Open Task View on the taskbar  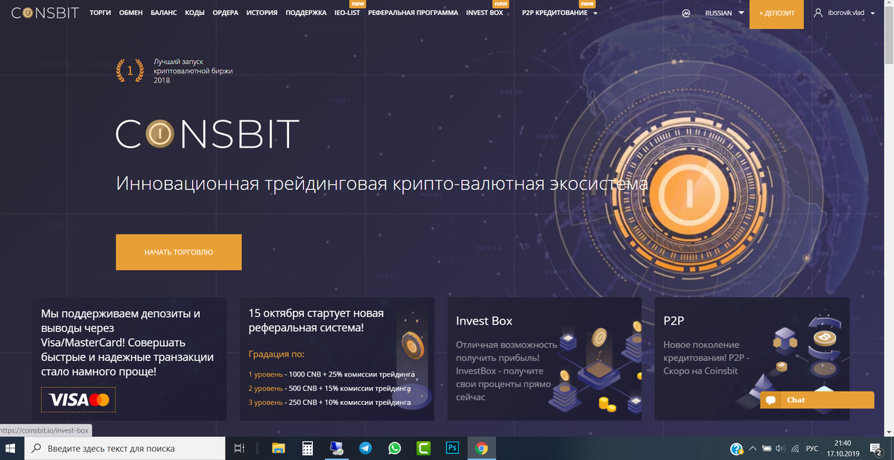[x=239, y=448]
